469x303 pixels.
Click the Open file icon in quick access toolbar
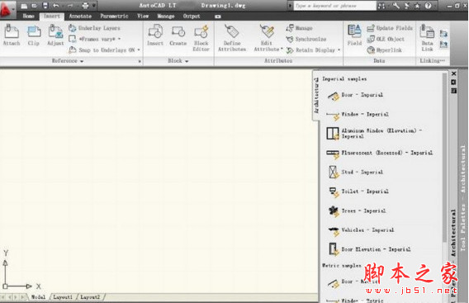35,6
